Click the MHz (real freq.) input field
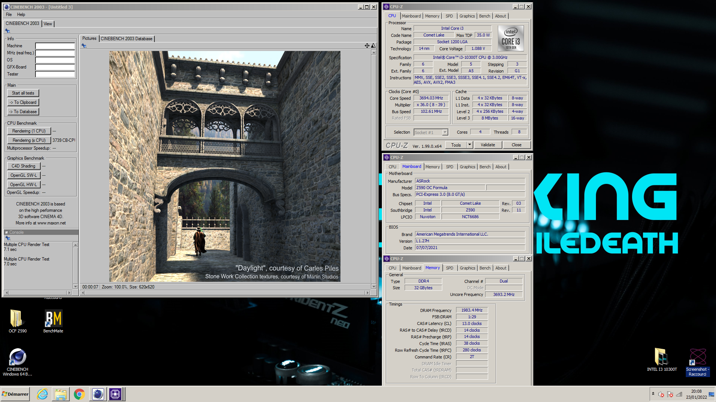Screen dimensions: 716x402 click(x=55, y=53)
